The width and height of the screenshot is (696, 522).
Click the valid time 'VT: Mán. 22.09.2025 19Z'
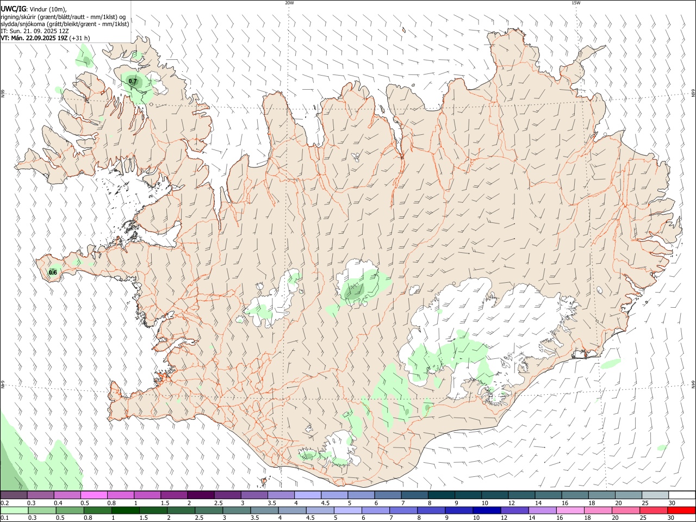(34, 38)
